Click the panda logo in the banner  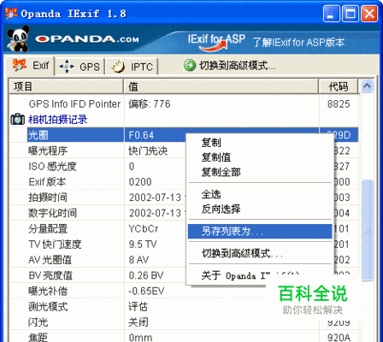18,38
